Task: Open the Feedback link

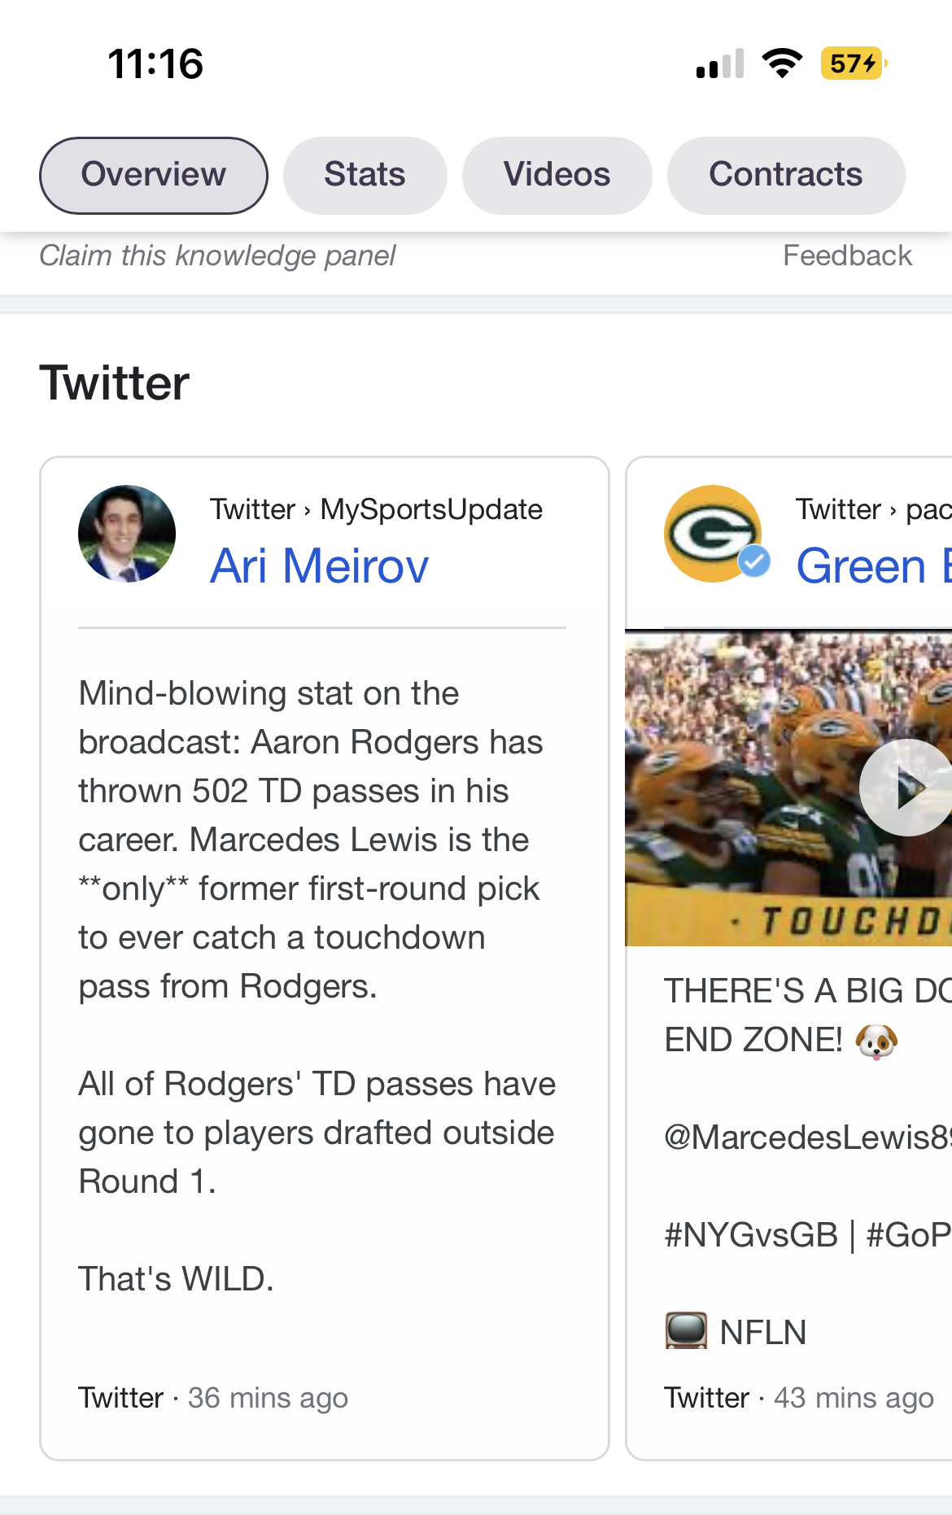Action: pos(846,255)
